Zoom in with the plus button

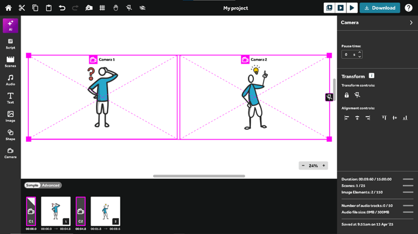pyautogui.click(x=324, y=165)
